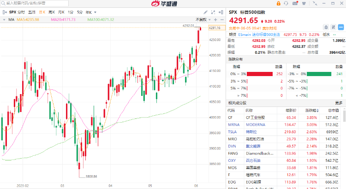Screen dimensions: 346x189
Task: Open the messages envelope icon
Action: pyautogui.click(x=295, y=3)
